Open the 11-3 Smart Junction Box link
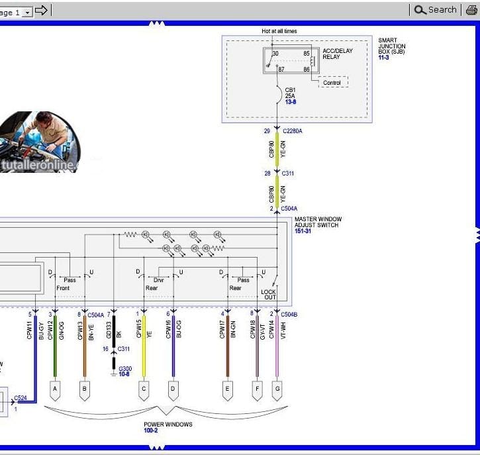The height and width of the screenshot is (455, 480). click(x=383, y=57)
